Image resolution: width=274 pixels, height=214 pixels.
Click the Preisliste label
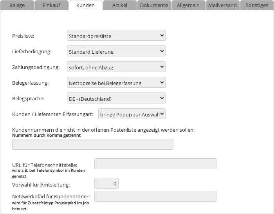pos(23,36)
